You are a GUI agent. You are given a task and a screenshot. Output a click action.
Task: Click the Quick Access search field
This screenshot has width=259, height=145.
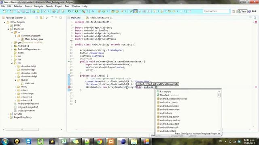(216, 11)
